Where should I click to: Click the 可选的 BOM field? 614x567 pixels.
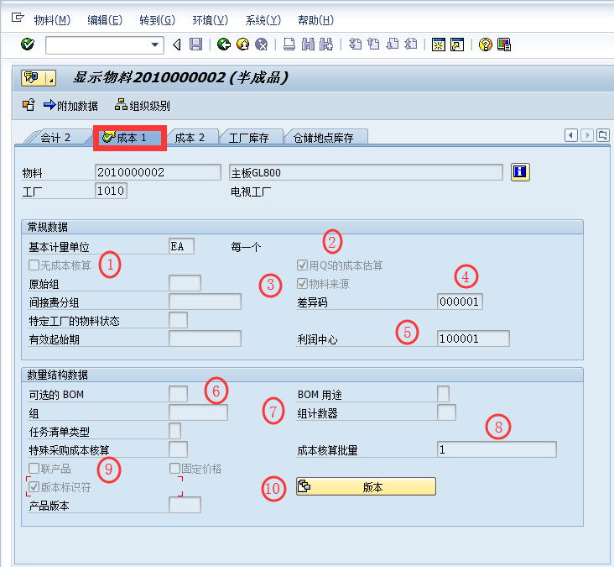[178, 394]
